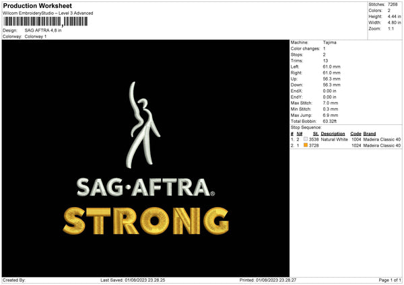The image size is (404, 285).
Task: Click the Last Saved timestamp
Action: pos(133,280)
